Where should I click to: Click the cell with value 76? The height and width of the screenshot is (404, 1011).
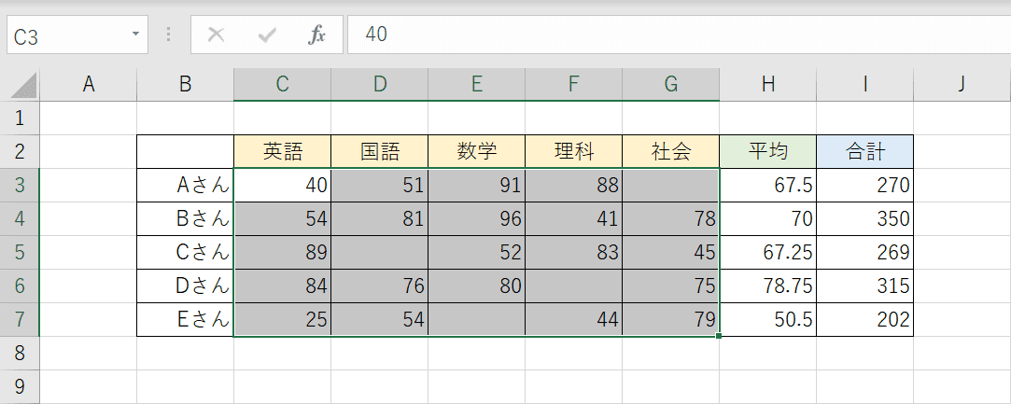380,286
